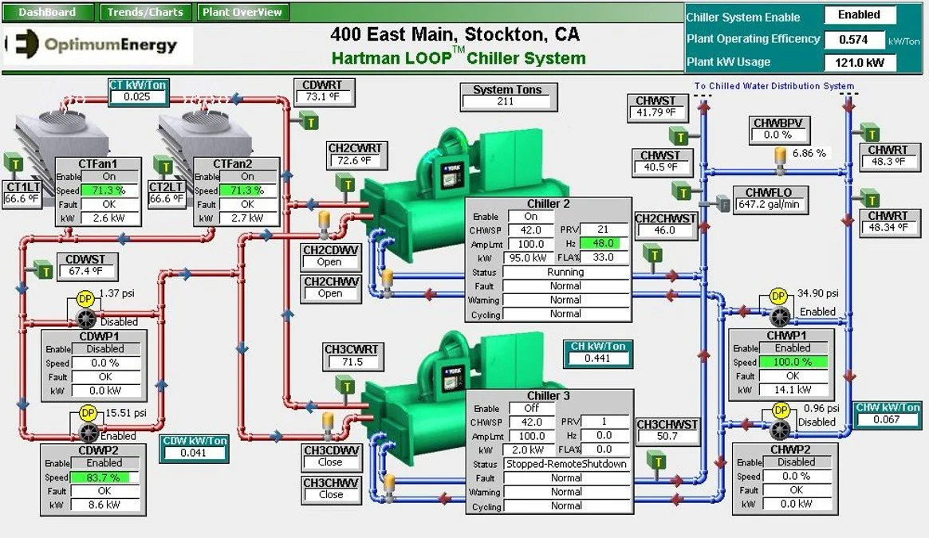Open the DashBoard tab

point(47,13)
